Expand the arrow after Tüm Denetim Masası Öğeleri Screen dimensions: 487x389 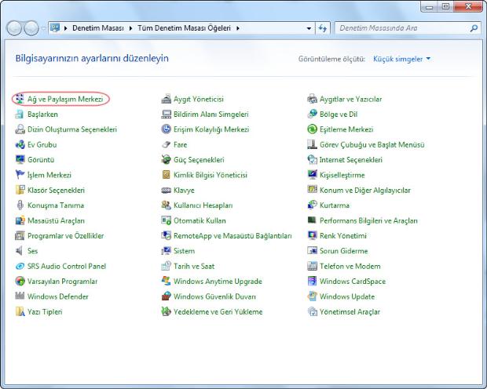pos(238,28)
